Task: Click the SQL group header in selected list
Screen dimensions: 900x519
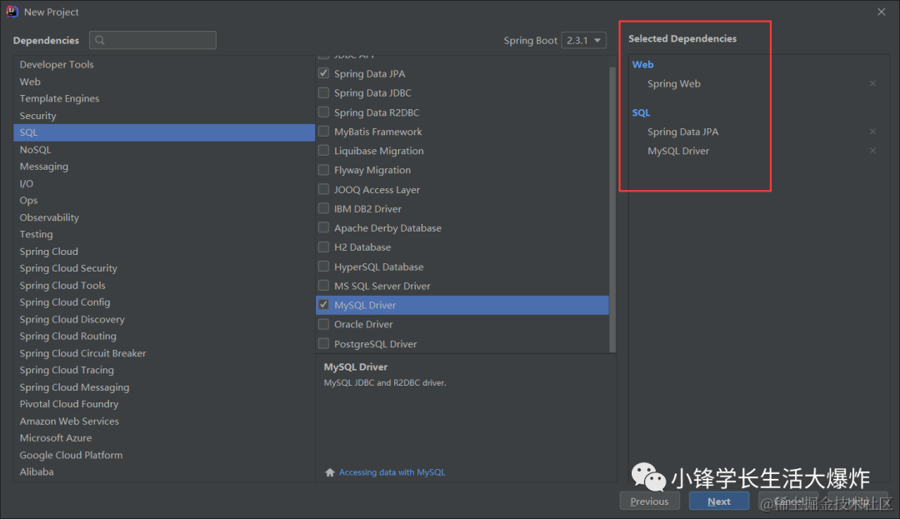Action: click(641, 113)
